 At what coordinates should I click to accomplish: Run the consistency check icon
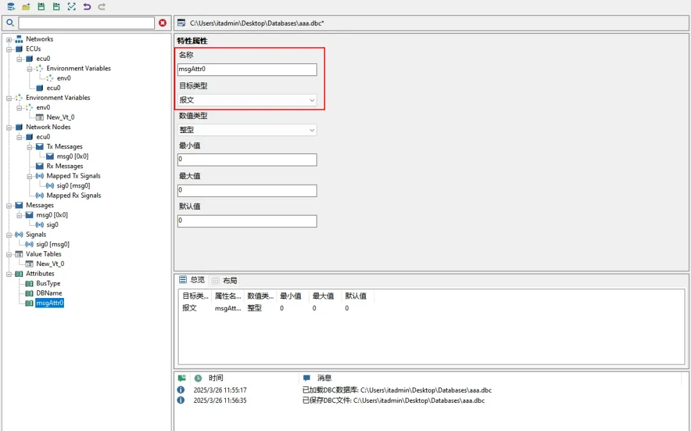pyautogui.click(x=72, y=6)
